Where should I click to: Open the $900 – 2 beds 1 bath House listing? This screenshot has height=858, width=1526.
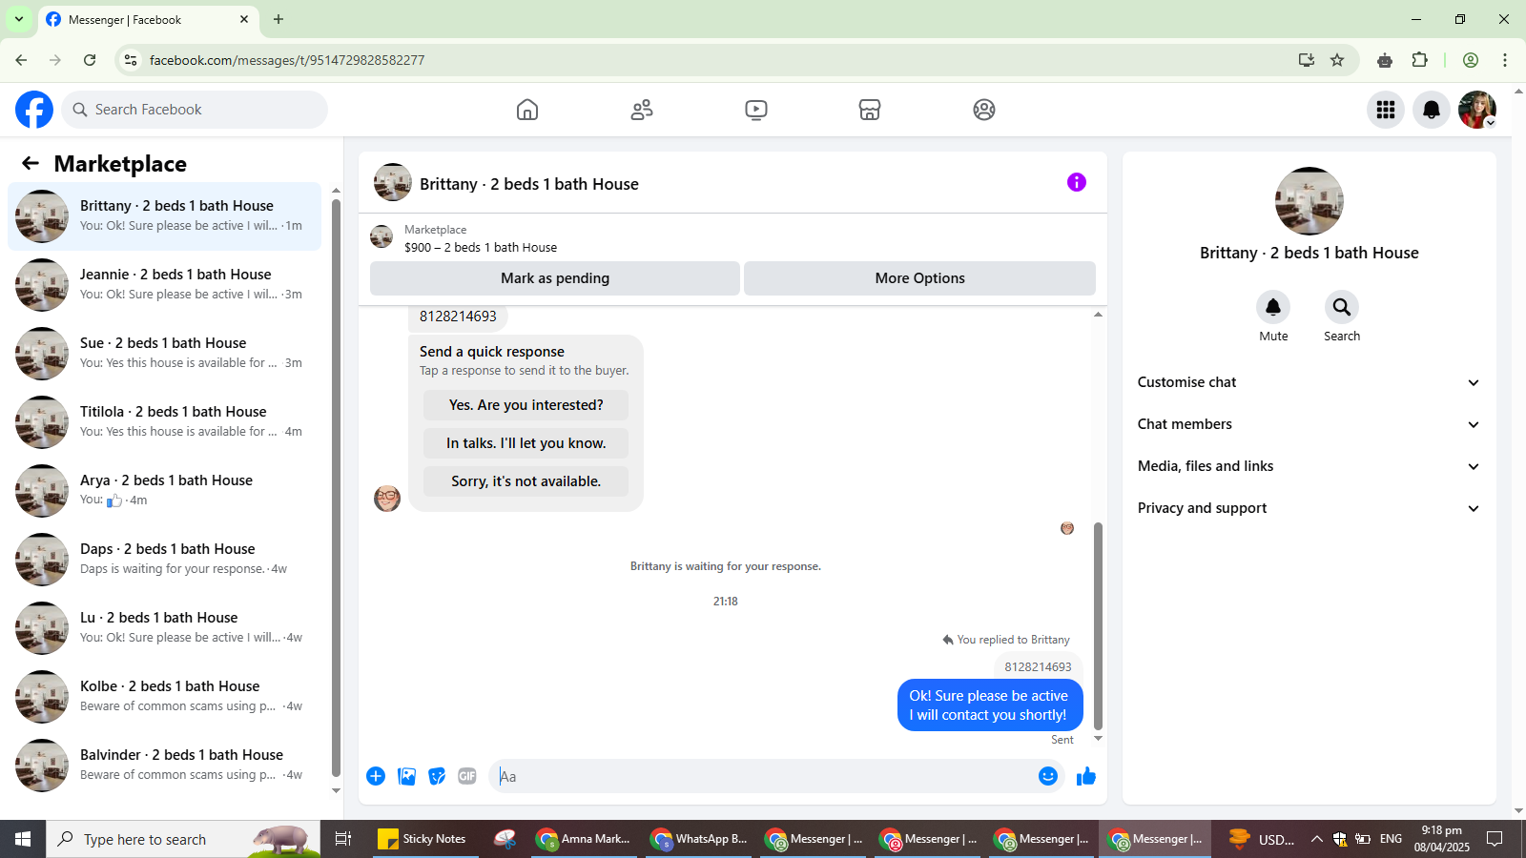[x=481, y=247]
